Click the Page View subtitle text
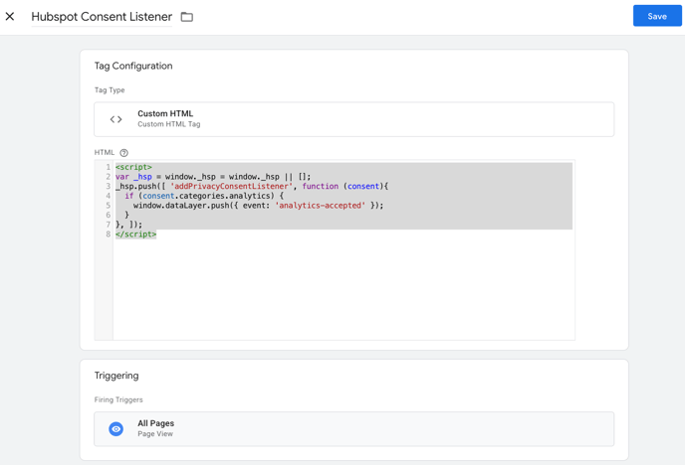The height and width of the screenshot is (465, 685). (x=155, y=434)
